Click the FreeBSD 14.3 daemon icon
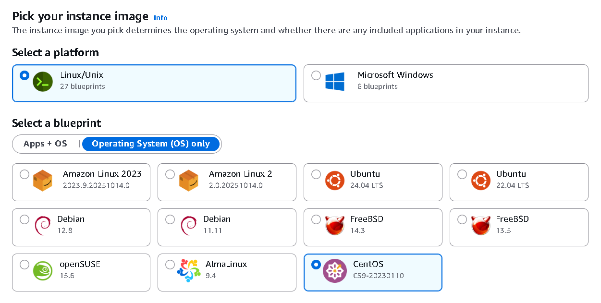Viewport: 601px width, 303px height. point(334,226)
